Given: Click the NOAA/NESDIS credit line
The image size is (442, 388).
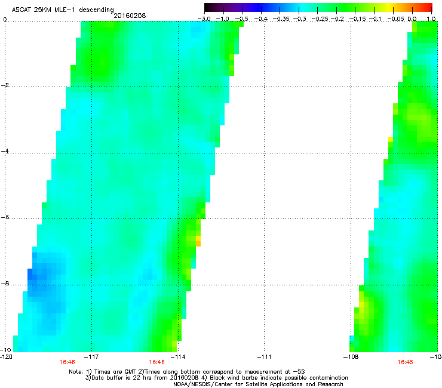Looking at the screenshot, I should coord(258,384).
